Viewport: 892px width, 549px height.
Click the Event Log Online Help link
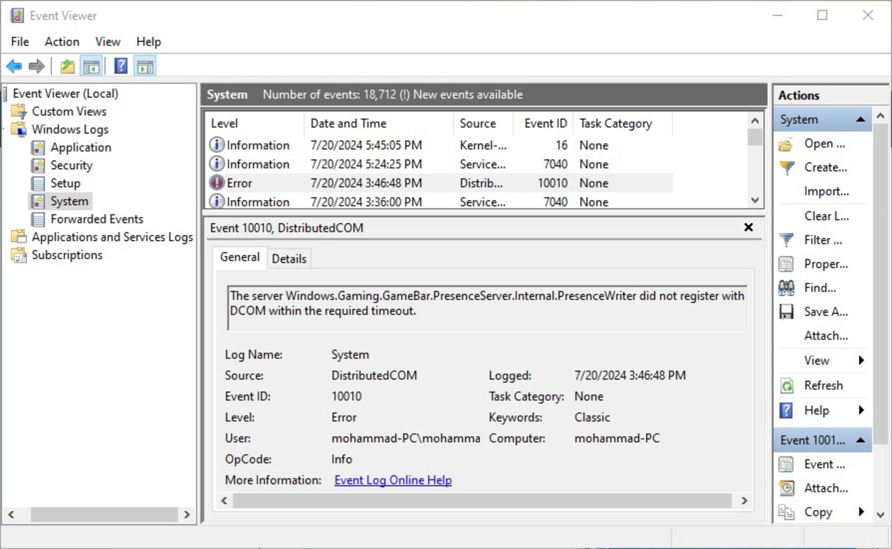click(x=393, y=480)
